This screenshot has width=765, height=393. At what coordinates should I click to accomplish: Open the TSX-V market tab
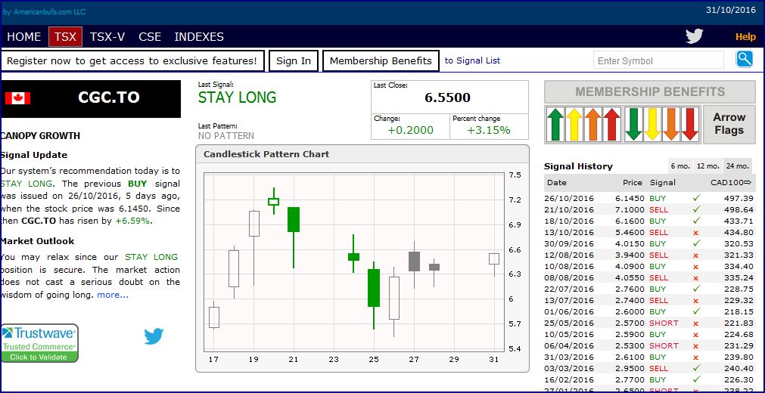point(107,36)
